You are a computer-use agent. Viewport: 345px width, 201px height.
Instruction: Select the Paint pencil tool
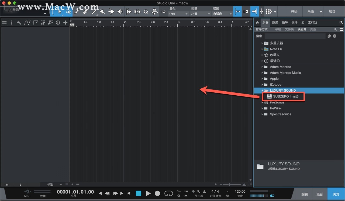point(94,12)
